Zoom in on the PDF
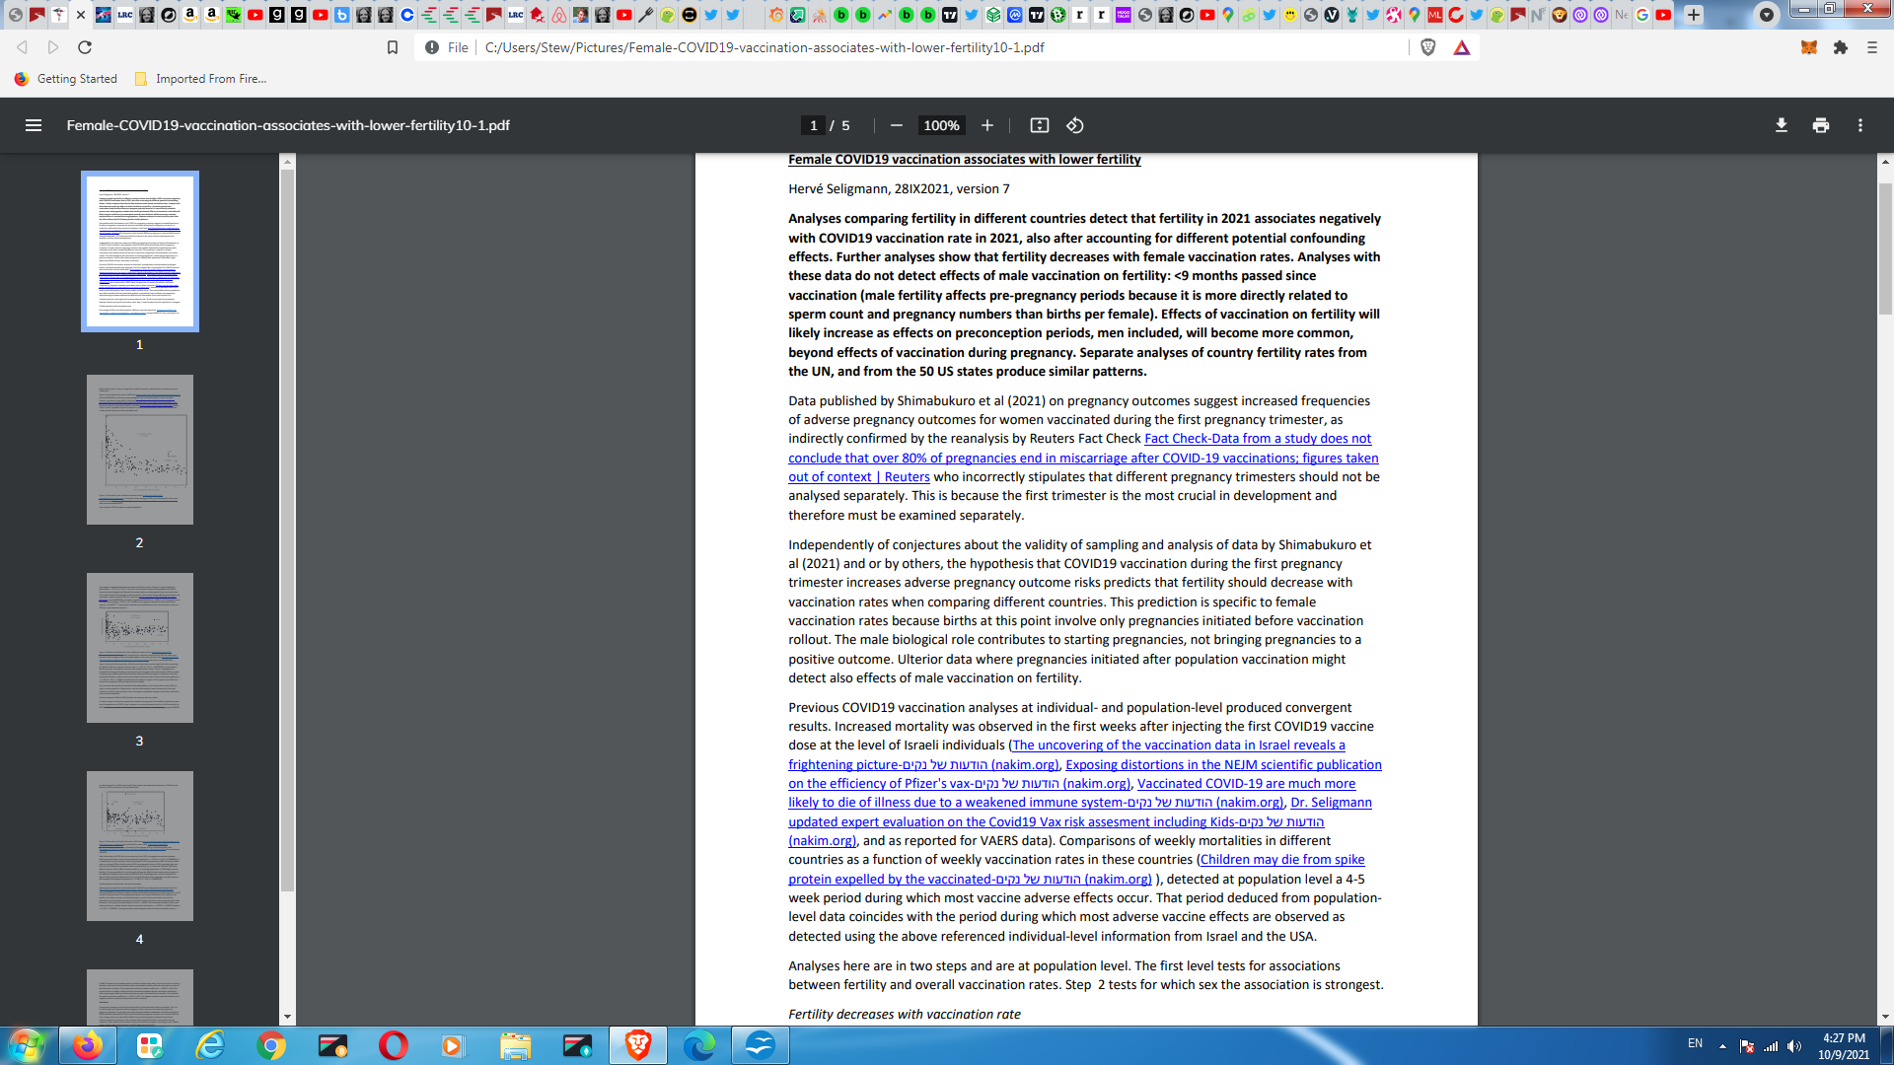The height and width of the screenshot is (1065, 1894). tap(987, 125)
